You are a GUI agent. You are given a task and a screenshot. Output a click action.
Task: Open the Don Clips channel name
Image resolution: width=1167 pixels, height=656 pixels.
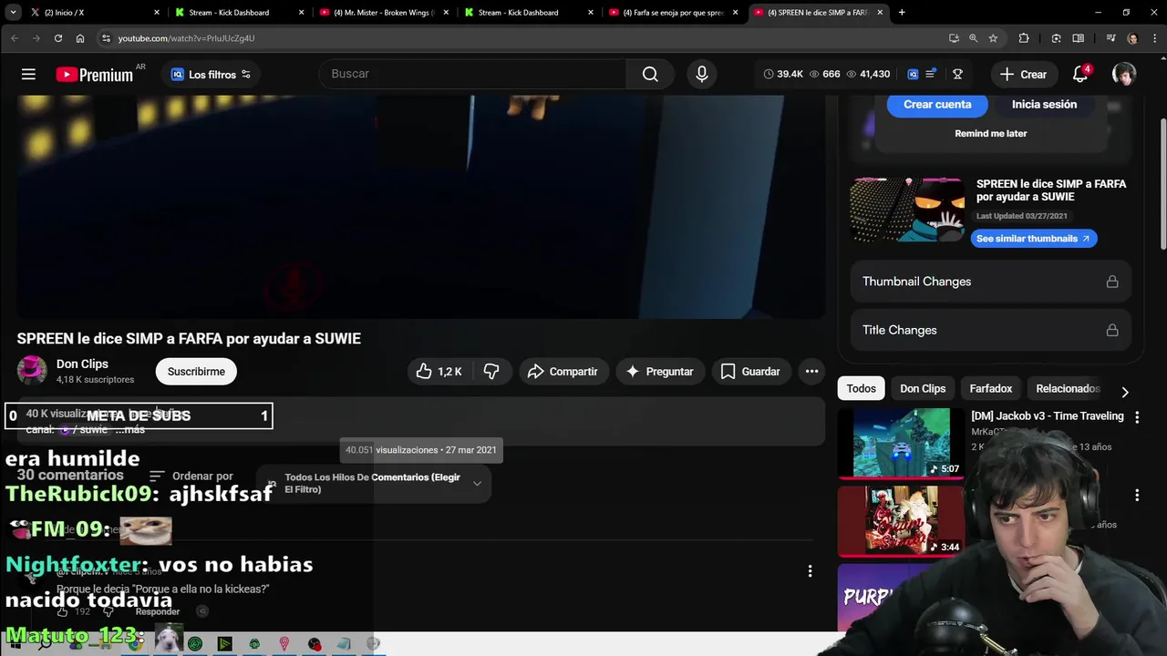82,364
